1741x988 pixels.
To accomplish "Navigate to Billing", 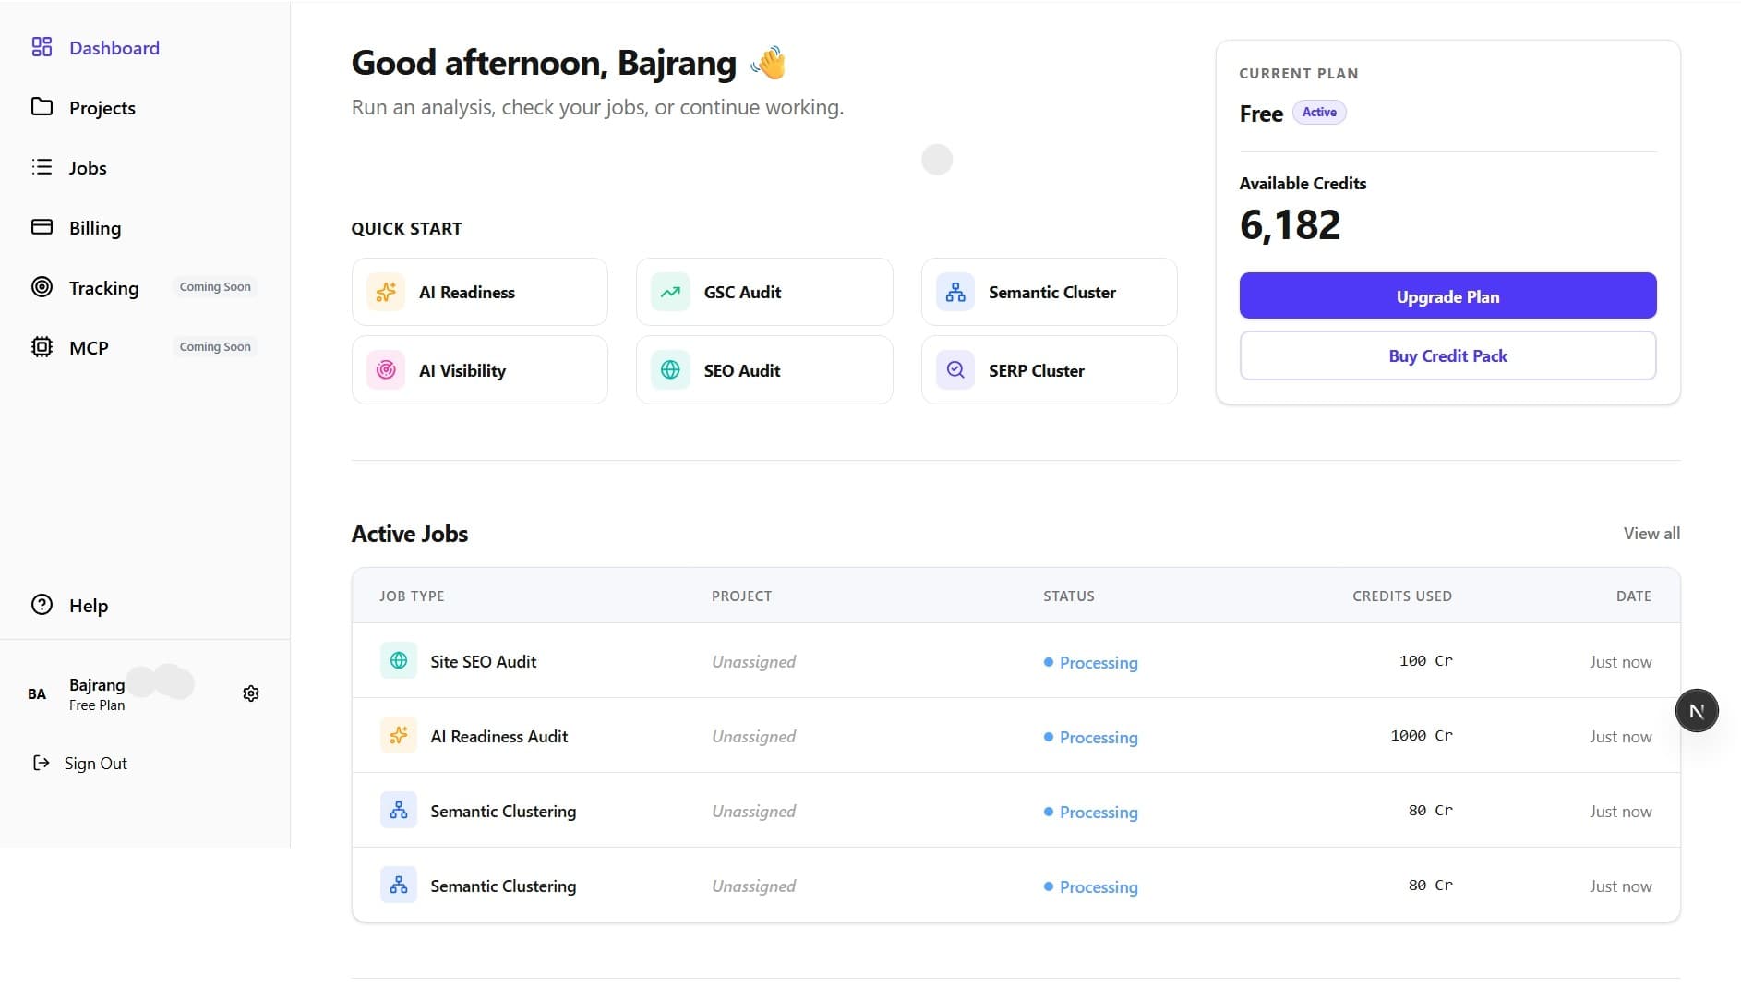I will pyautogui.click(x=95, y=228).
